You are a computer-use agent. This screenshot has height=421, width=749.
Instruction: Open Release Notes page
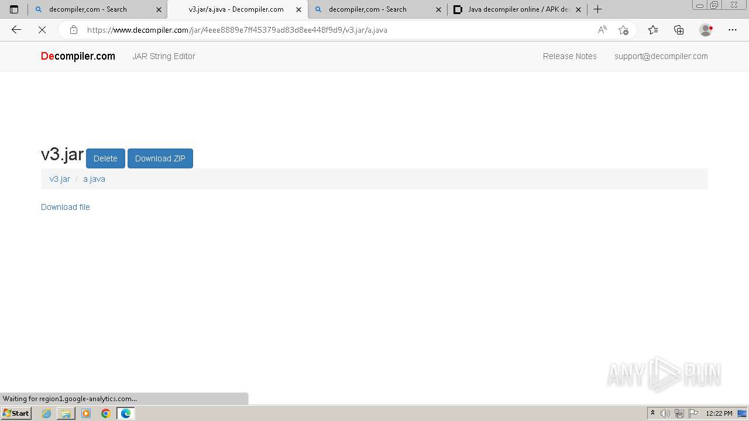pos(570,56)
